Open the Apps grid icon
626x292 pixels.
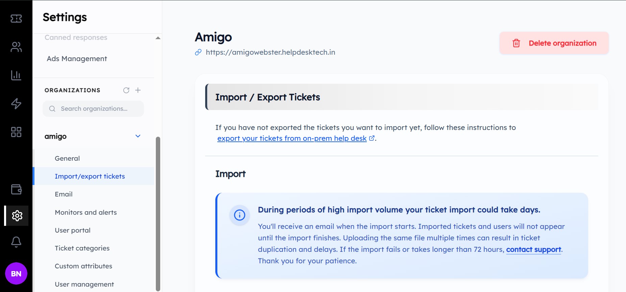pos(16,132)
